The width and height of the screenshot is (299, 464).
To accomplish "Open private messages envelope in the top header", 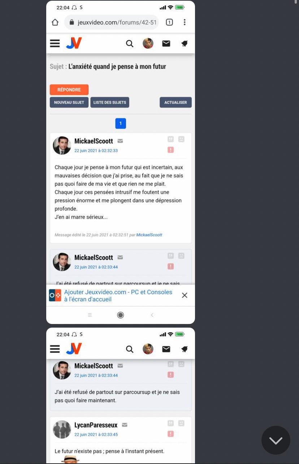I will coord(166,44).
